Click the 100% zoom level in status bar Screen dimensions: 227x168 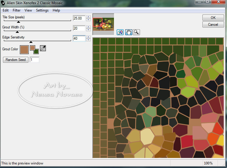click(208, 163)
